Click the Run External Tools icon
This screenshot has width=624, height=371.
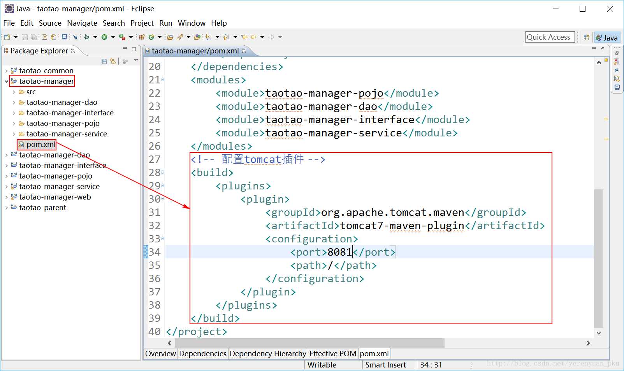coord(122,37)
